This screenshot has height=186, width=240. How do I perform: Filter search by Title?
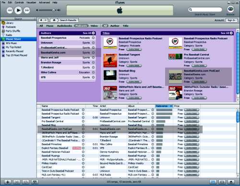[126, 26]
